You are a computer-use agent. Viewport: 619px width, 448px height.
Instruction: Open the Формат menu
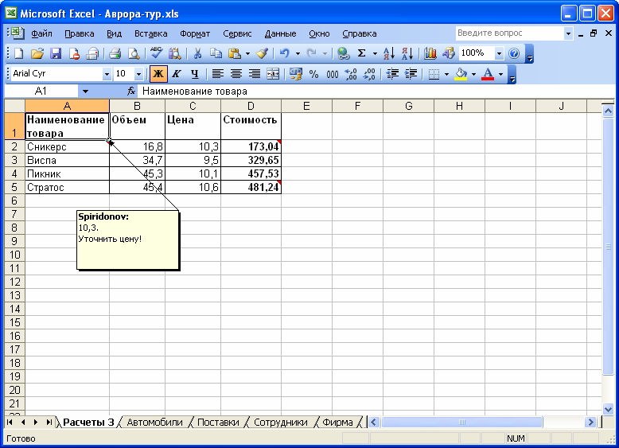tap(195, 33)
